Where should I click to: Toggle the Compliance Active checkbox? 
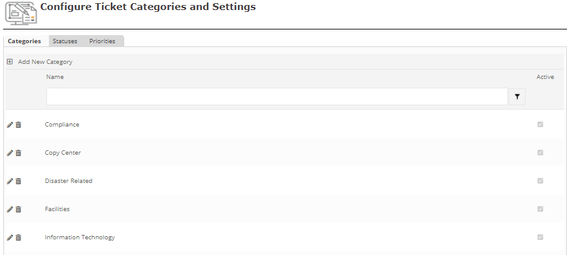pos(540,125)
